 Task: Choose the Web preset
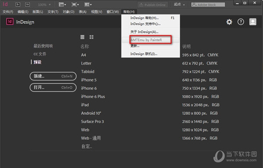click(85, 130)
